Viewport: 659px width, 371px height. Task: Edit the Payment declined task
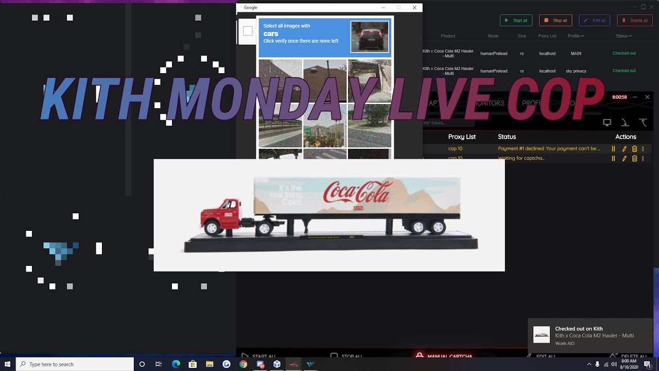click(x=624, y=149)
